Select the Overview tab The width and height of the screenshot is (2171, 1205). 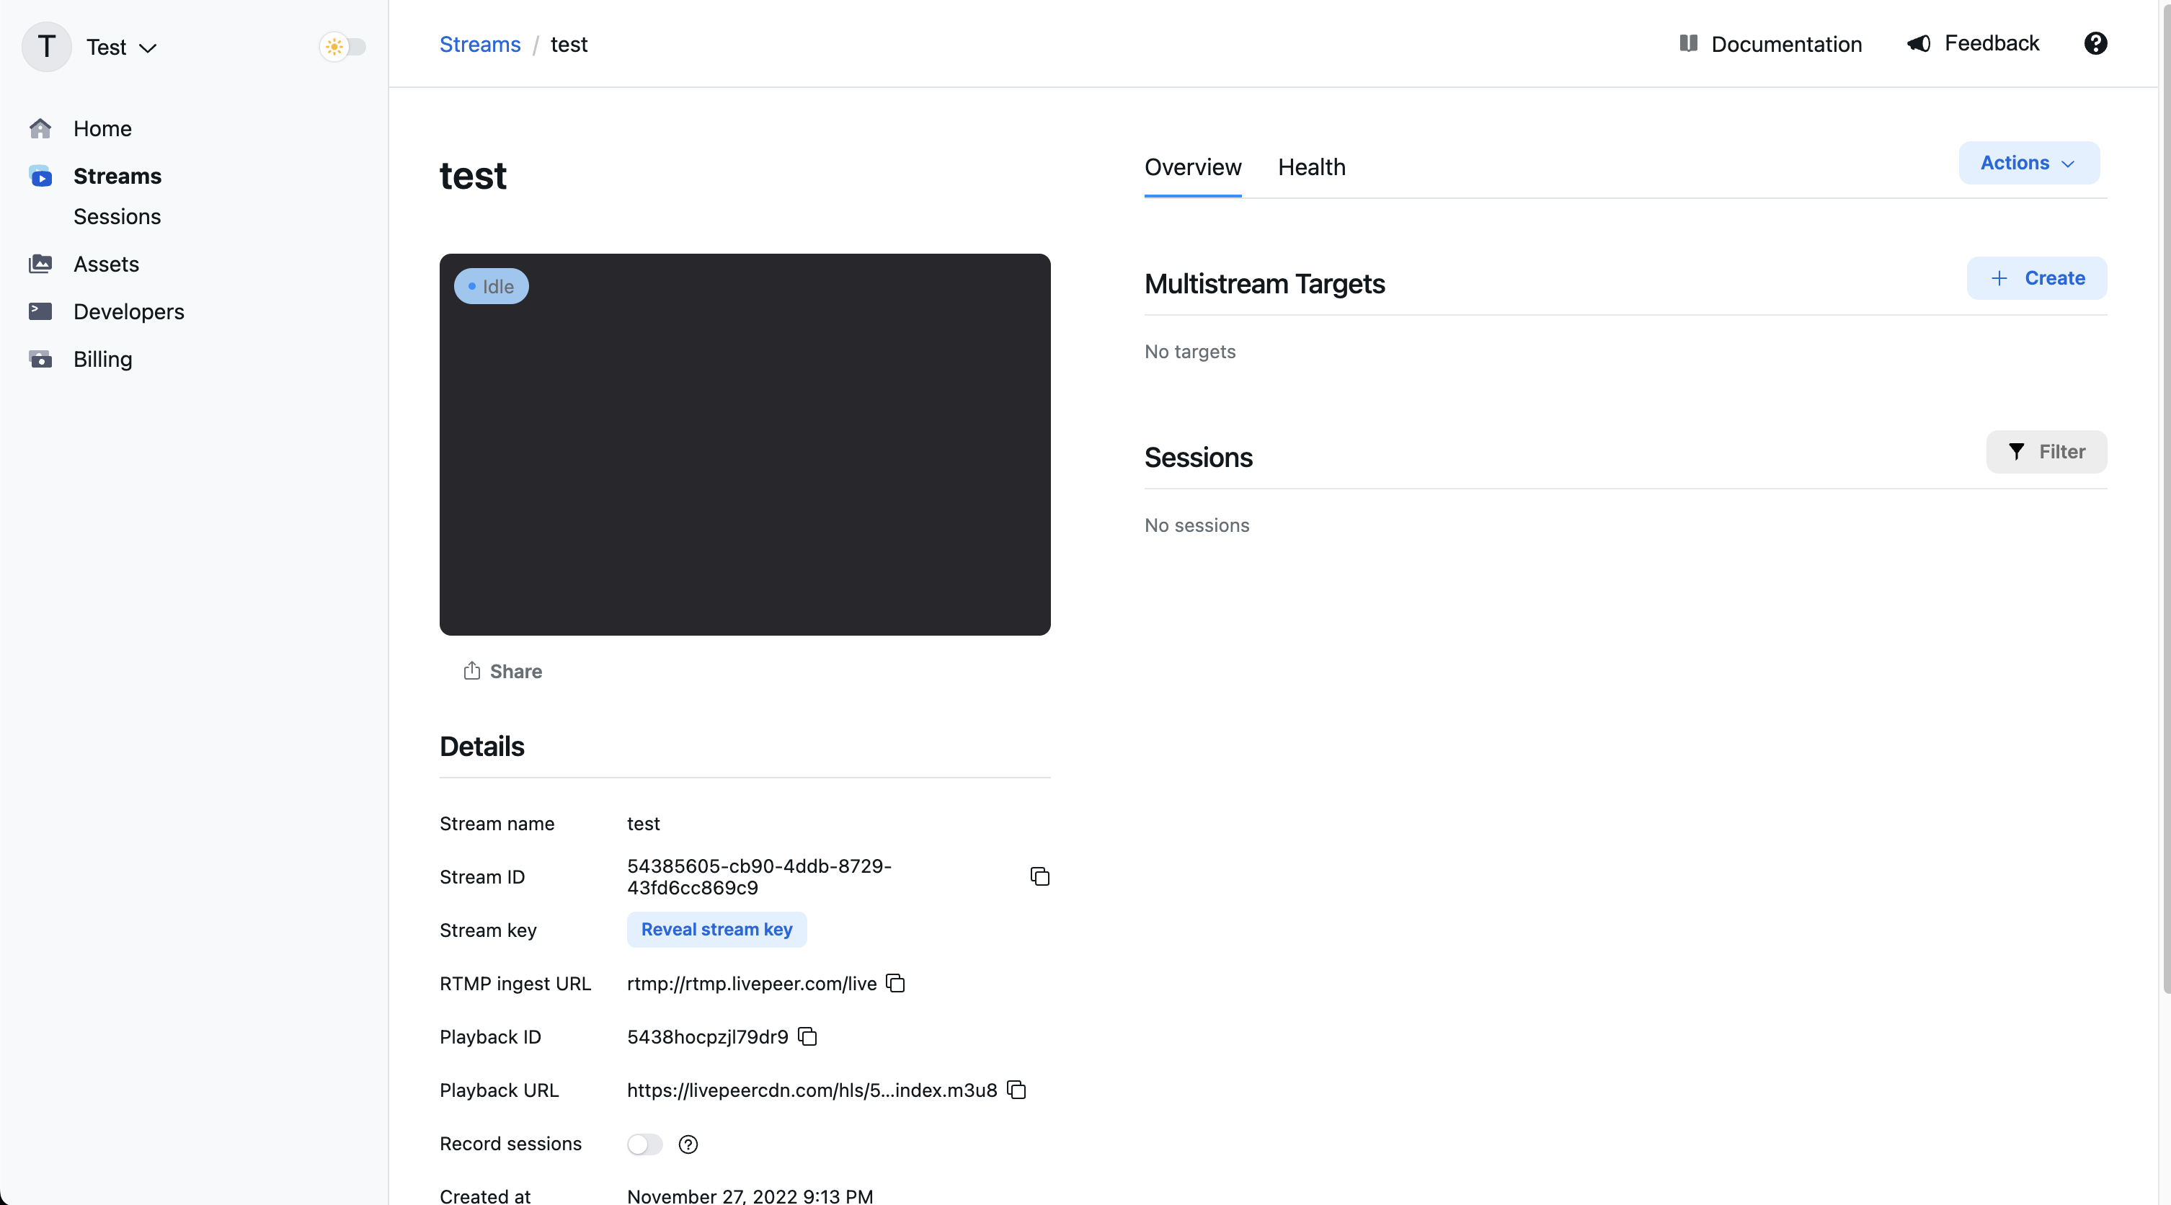tap(1192, 167)
